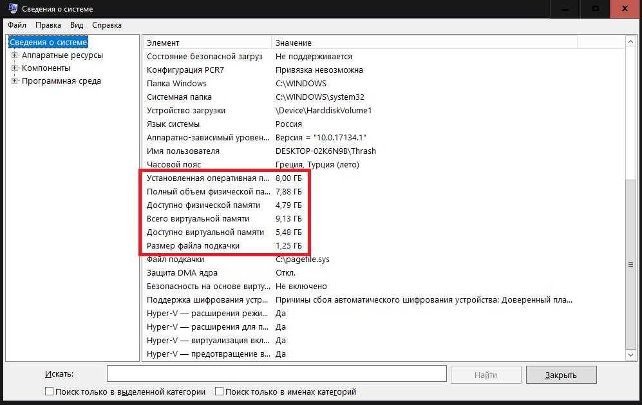Select the Язык системы row
Viewport: 642px width, 405px height.
[x=384, y=124]
